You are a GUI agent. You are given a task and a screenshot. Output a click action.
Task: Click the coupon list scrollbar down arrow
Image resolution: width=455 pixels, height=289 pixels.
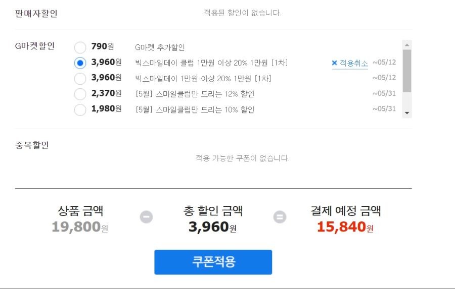click(407, 113)
